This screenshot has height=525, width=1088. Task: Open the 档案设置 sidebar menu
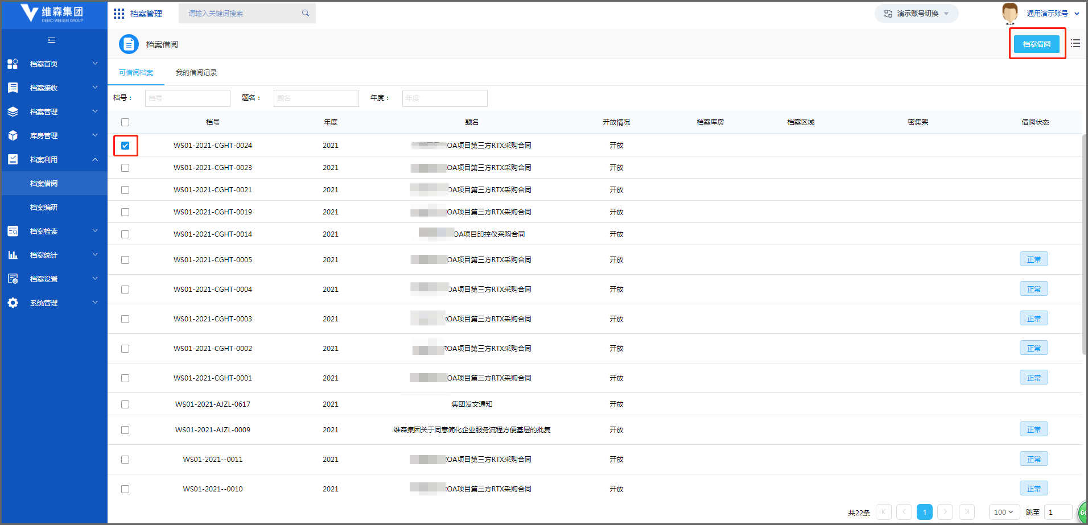click(54, 279)
